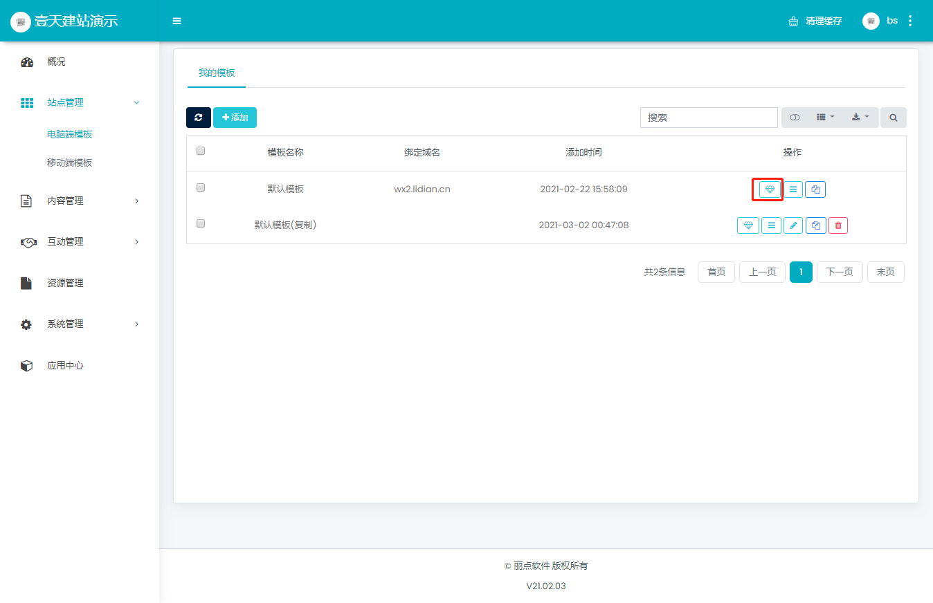Click the 共2条信息 count text
The image size is (933, 603).
(x=664, y=272)
